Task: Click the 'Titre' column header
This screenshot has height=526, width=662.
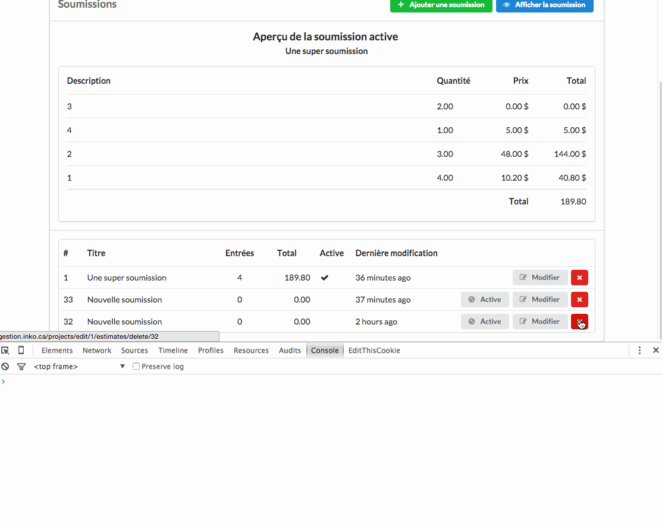Action: (96, 253)
